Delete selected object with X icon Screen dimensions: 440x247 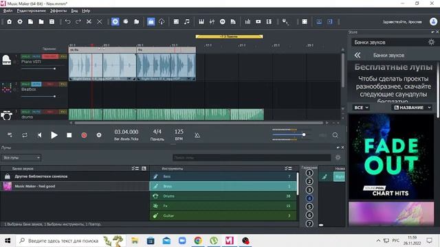click(x=100, y=21)
